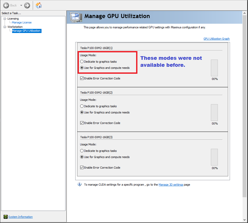Image resolution: width=248 pixels, height=223 pixels.
Task: Select the Licensing tree label
Action: coord(13,19)
